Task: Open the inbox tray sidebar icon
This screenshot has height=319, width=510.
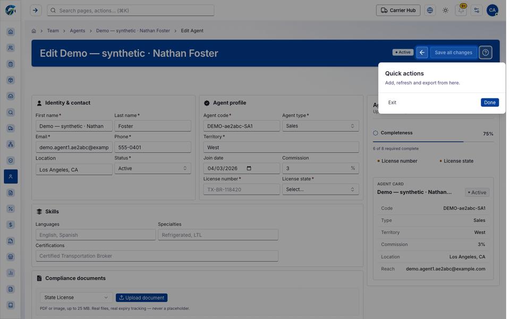Action: (11, 96)
